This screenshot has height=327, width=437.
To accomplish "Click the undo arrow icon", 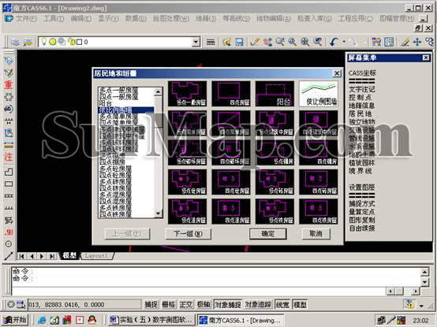I will point(334,42).
